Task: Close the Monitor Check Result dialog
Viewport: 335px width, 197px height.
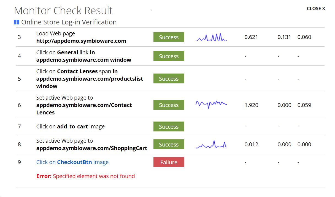Action: 316,9
